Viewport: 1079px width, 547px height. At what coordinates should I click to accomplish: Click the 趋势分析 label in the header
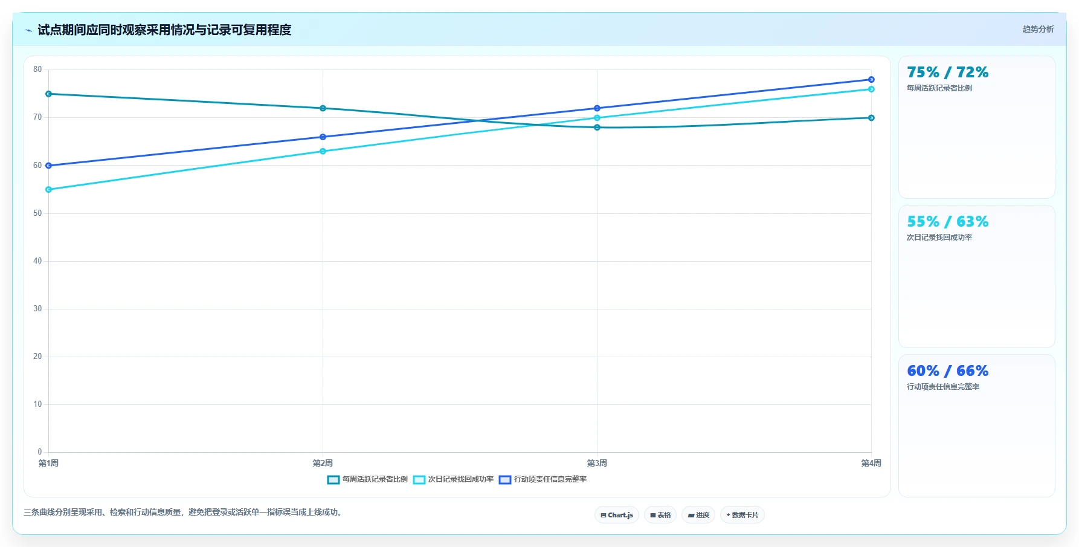(1038, 29)
